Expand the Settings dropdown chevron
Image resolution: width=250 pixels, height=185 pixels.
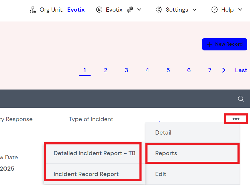coord(195,10)
